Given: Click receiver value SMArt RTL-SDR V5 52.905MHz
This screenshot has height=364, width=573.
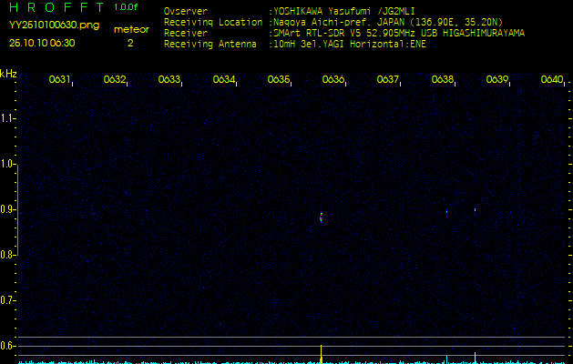Looking at the screenshot, I should click(345, 34).
